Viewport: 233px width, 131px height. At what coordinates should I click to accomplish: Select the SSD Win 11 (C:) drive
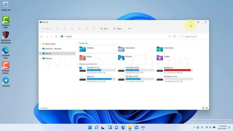click(97, 70)
